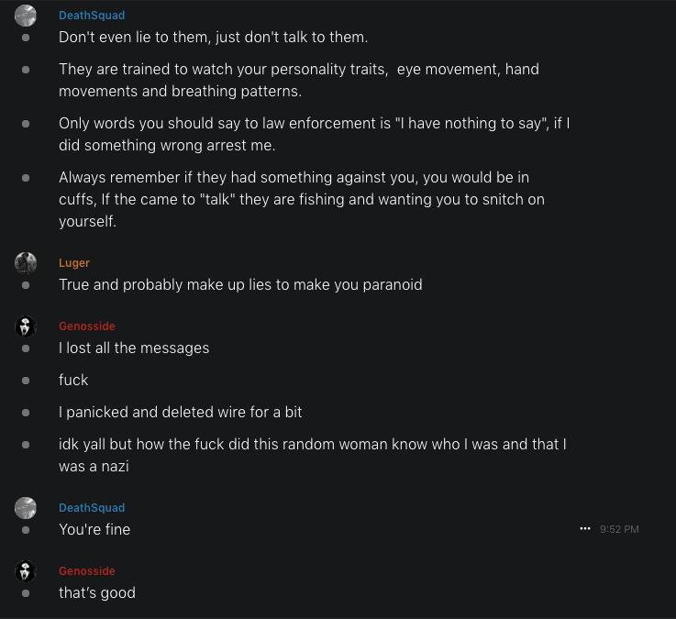Screen dimensions: 676x619
Task: Select the message 'I panicked and deleted wire for a bit'
Action: tap(181, 412)
